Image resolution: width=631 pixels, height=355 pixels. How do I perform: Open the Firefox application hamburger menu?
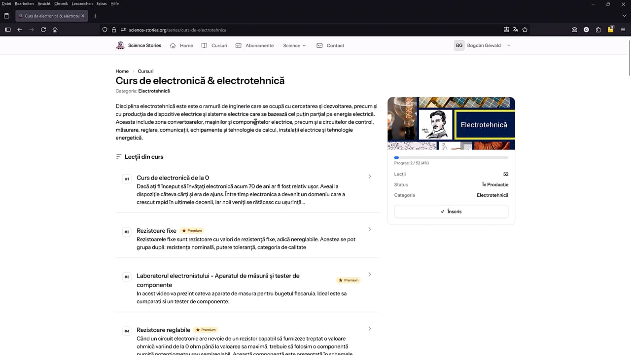click(623, 30)
